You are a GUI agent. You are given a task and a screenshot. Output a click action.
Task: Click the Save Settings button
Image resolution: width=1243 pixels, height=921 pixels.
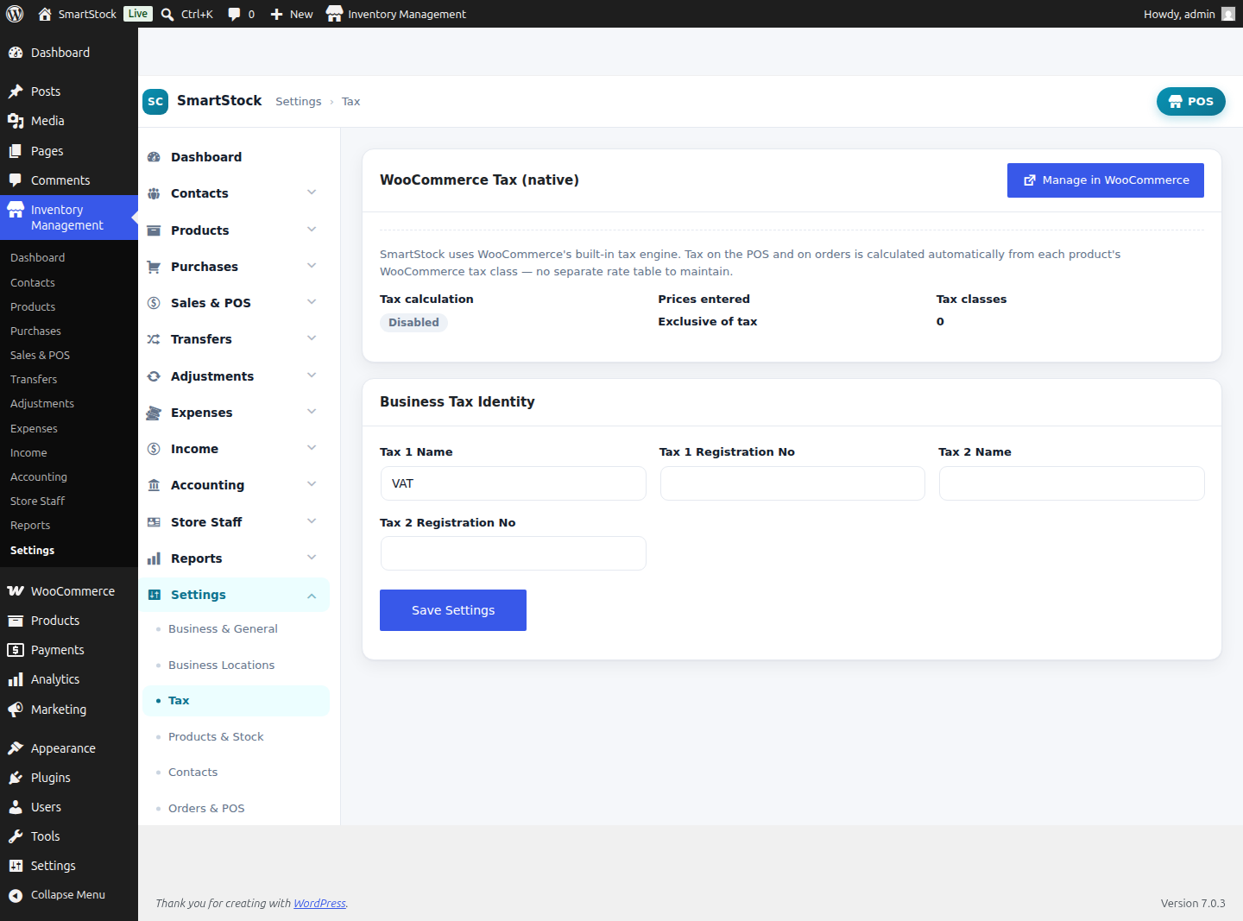[x=453, y=610]
